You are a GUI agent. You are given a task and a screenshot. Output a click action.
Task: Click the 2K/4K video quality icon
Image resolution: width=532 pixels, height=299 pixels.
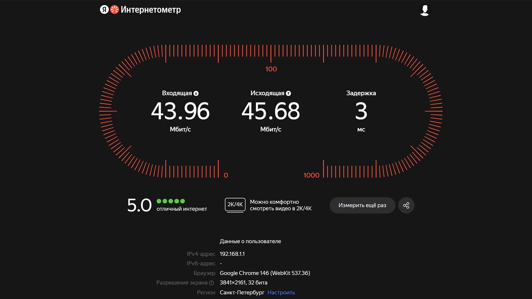235,205
